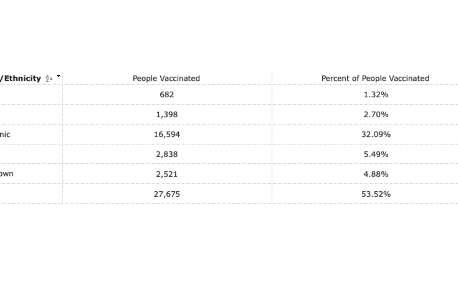This screenshot has height=286, width=458.
Task: Click the 32.09% percentage cell
Action: 376,134
